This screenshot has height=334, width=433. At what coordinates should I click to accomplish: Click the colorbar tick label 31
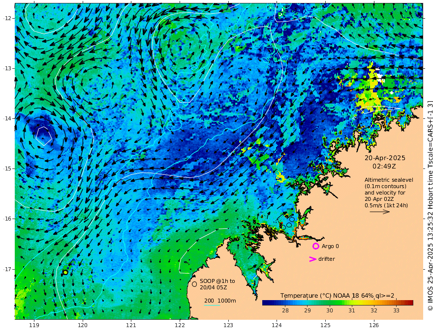tap(351, 310)
